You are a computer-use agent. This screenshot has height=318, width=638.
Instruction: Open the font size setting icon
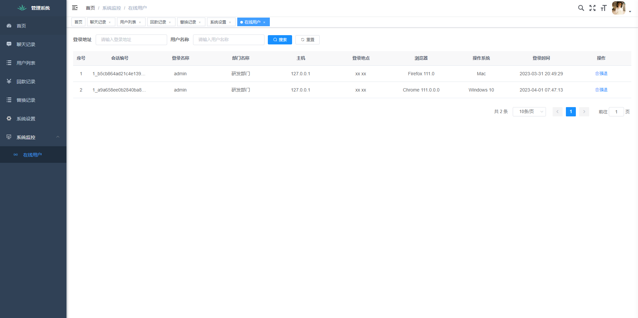(603, 8)
